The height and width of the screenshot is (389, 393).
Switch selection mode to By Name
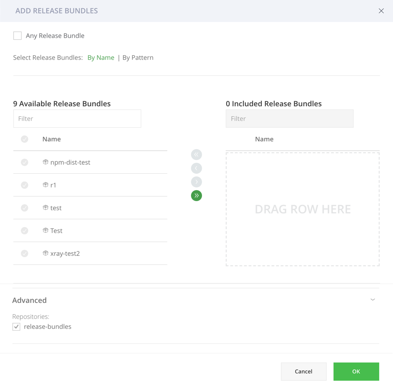point(101,57)
